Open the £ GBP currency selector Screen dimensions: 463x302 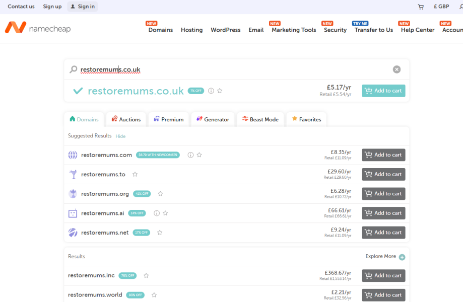pyautogui.click(x=441, y=7)
